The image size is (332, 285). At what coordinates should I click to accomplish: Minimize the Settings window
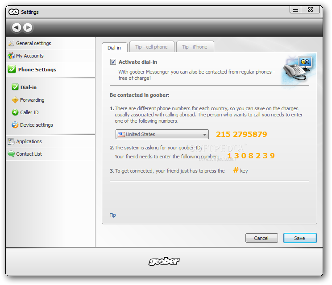coord(295,10)
